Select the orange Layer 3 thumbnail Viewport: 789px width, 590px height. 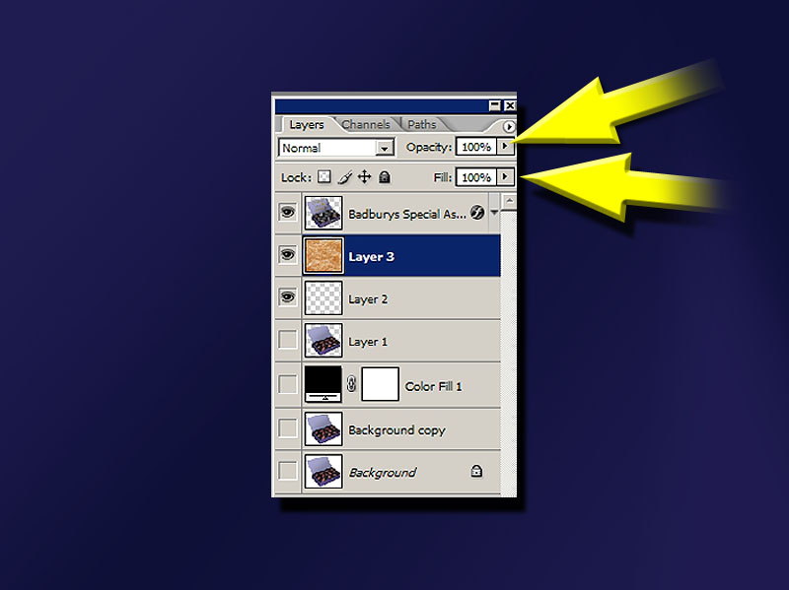[323, 255]
